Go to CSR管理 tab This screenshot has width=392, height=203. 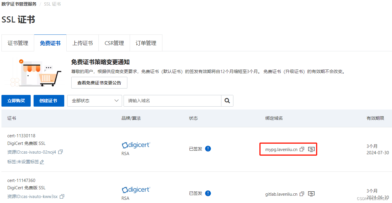click(114, 43)
